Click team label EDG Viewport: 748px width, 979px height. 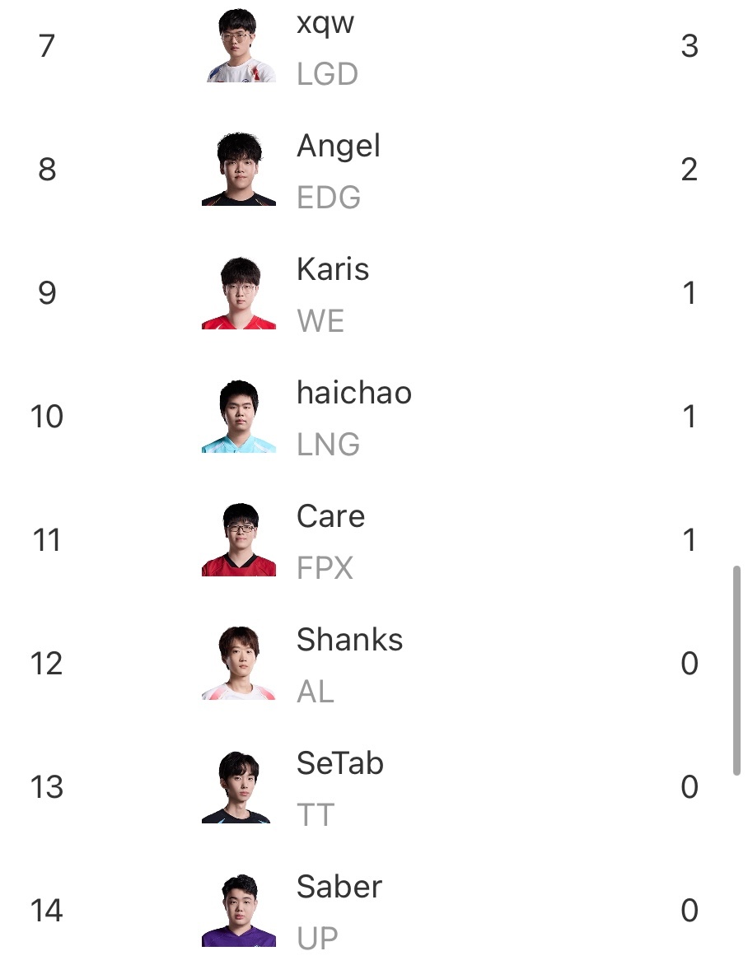coord(329,198)
